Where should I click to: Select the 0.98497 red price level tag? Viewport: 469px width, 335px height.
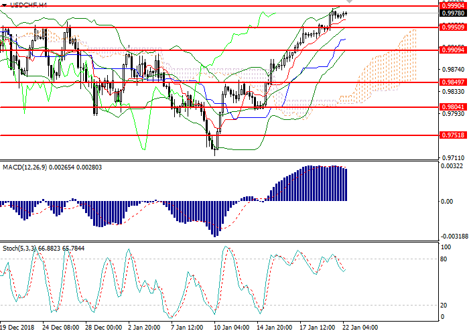(x=452, y=82)
